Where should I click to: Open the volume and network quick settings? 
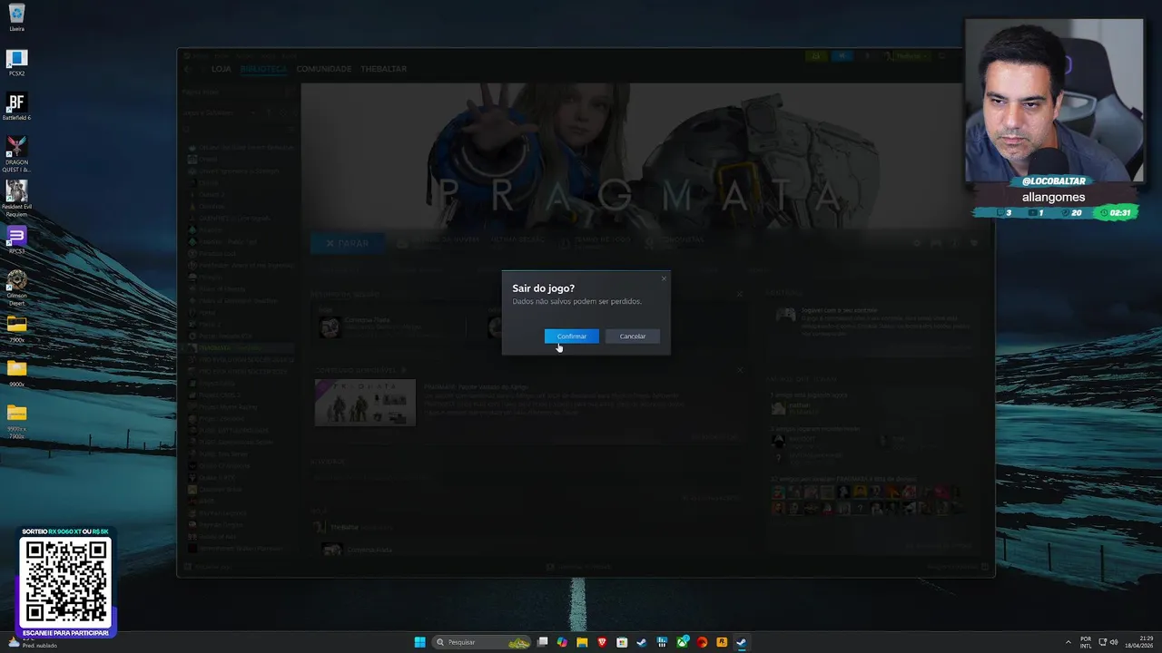click(1108, 642)
